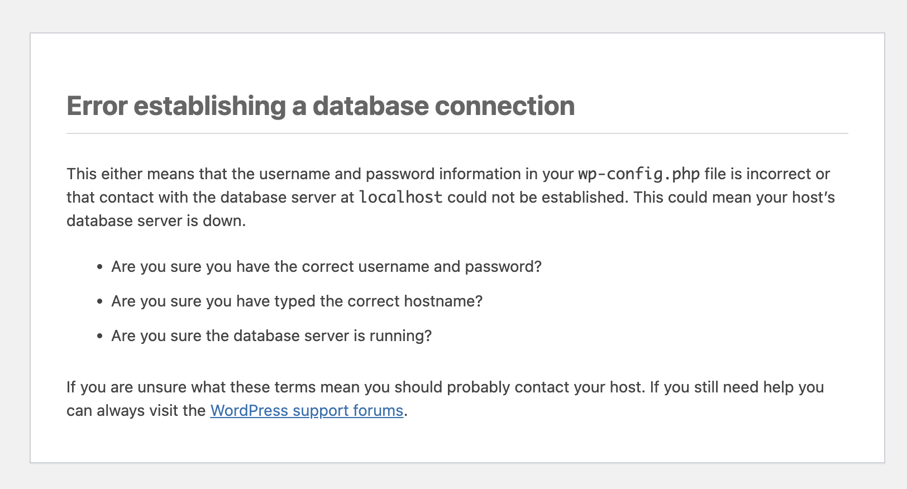This screenshot has width=907, height=489.
Task: Click the wp-config.php filename text
Action: tap(638, 174)
